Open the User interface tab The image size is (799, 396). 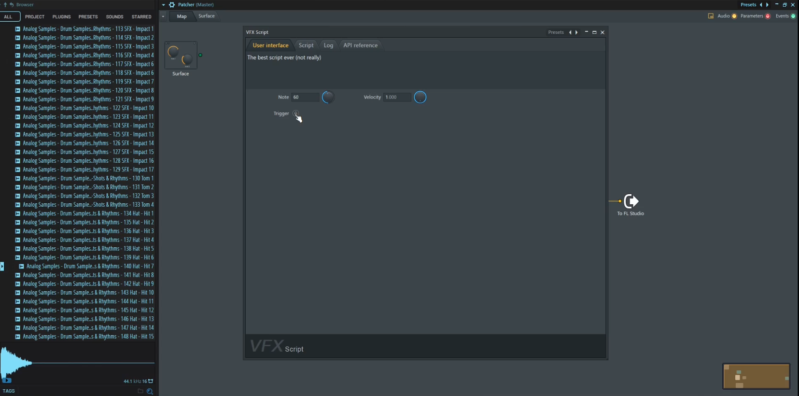click(x=270, y=45)
